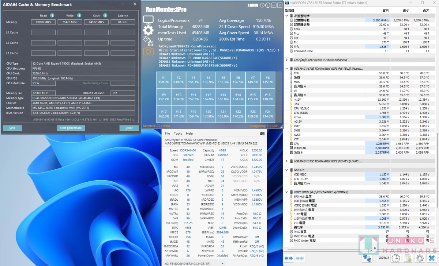Click the sensor icon beside VDD MISC row
This screenshot has width=439, height=266.
(291, 174)
